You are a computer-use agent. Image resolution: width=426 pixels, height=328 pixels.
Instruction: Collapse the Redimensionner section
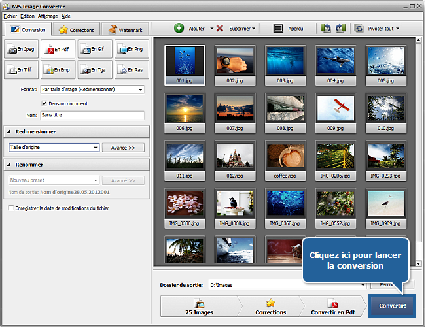coord(10,132)
